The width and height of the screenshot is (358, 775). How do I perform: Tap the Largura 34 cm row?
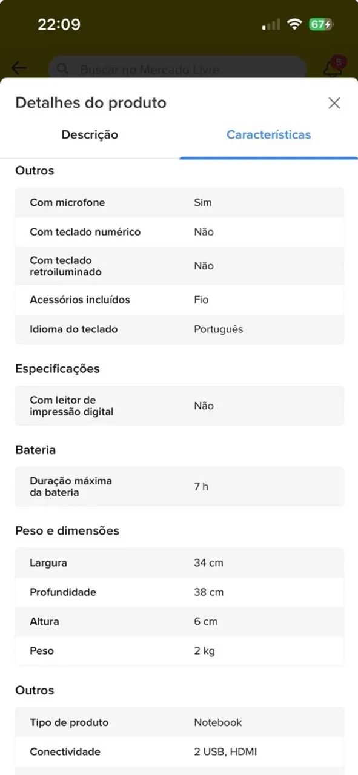coord(179,563)
